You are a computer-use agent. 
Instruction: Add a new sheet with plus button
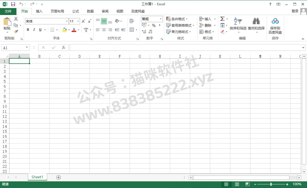tap(58, 177)
